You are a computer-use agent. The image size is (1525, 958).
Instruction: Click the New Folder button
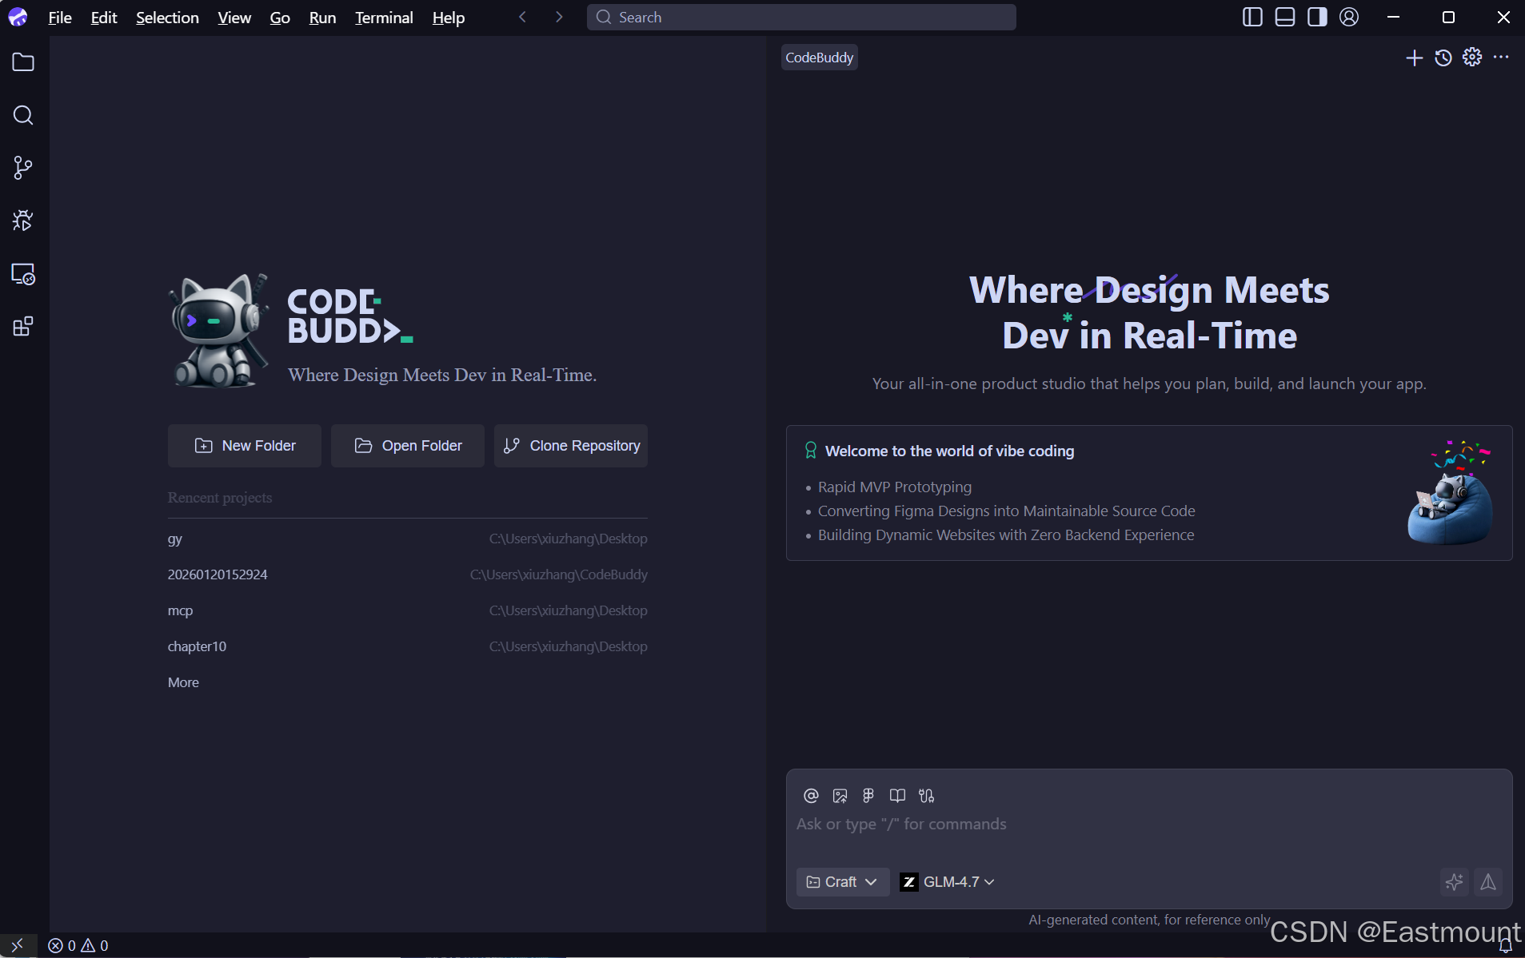pos(245,446)
